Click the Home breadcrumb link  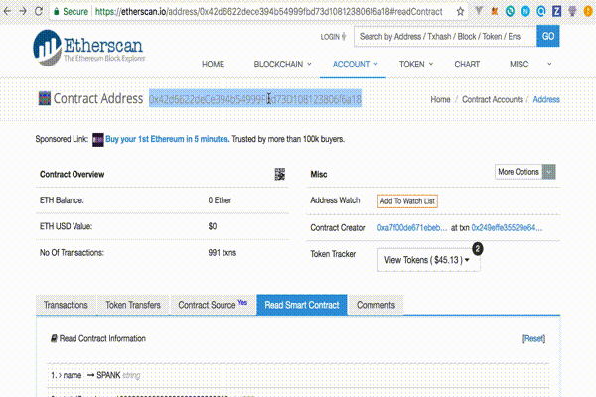[x=440, y=99]
